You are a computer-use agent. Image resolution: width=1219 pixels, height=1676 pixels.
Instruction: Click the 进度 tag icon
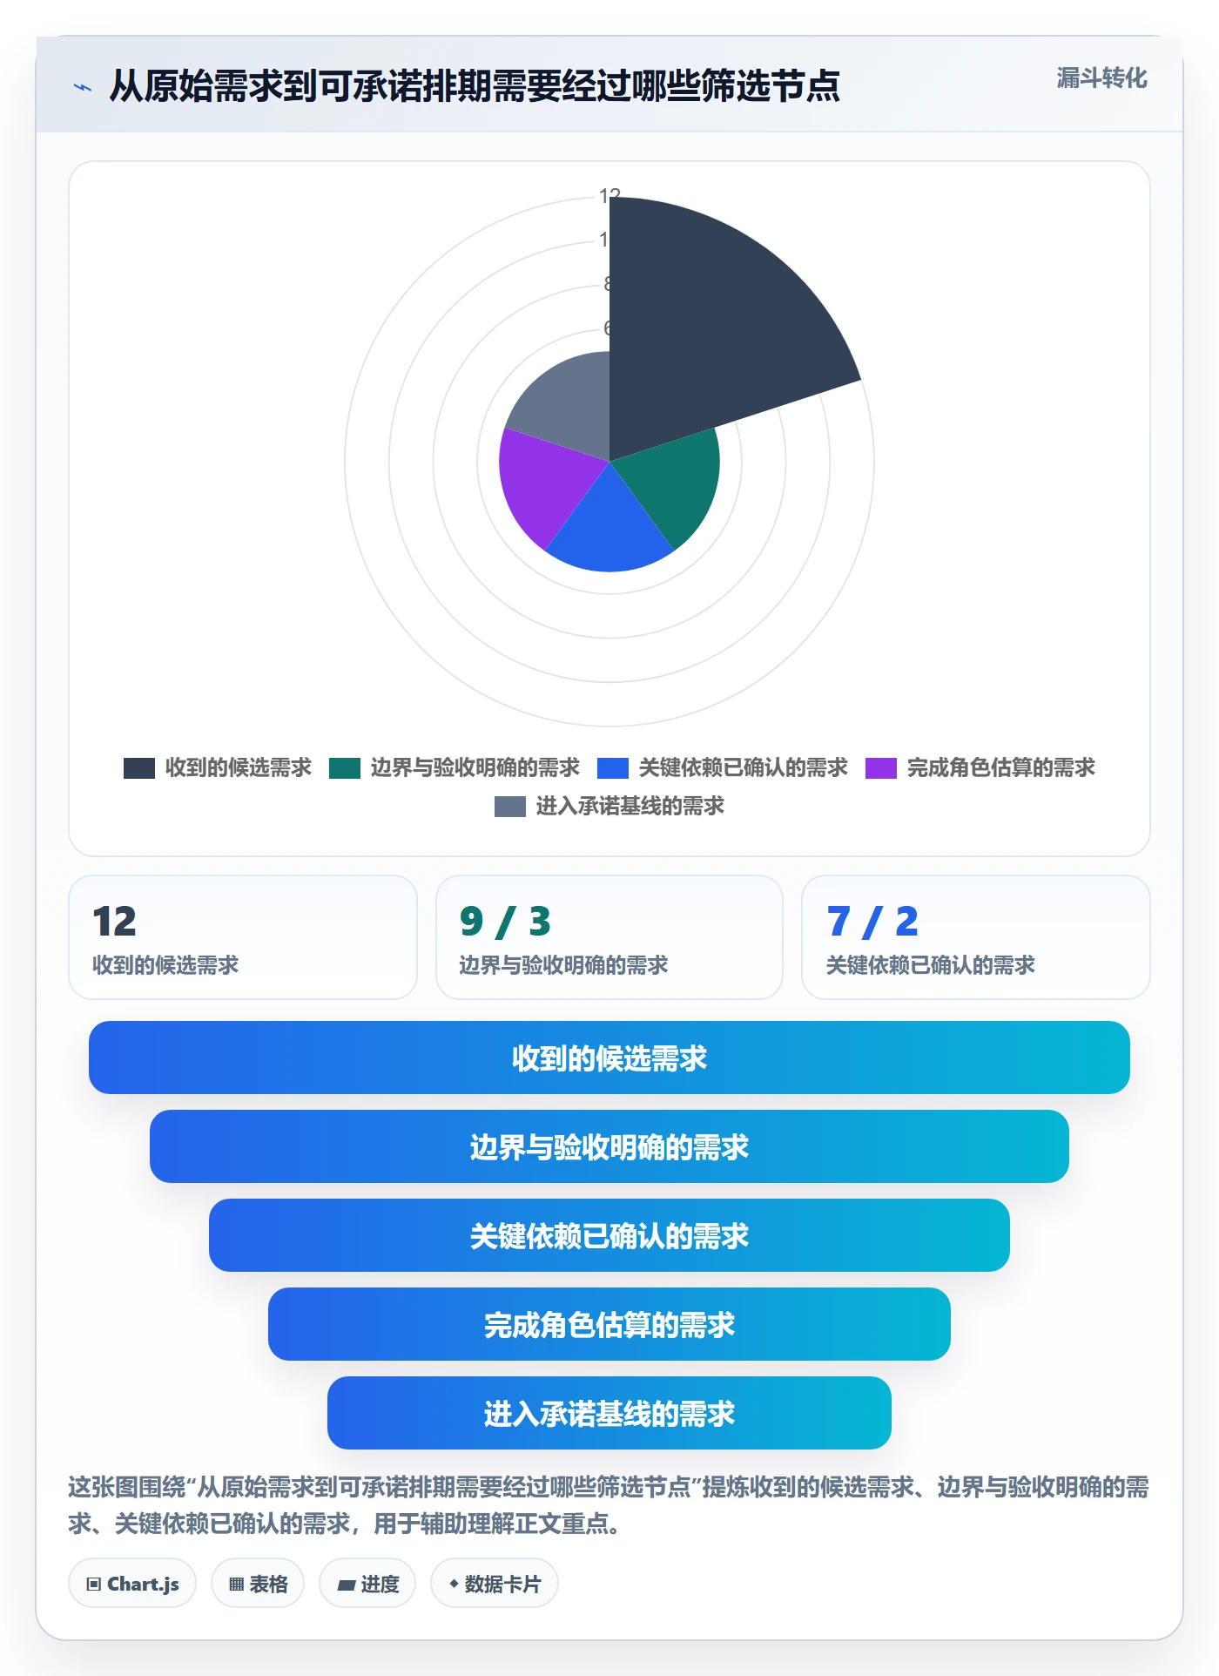(x=347, y=1585)
